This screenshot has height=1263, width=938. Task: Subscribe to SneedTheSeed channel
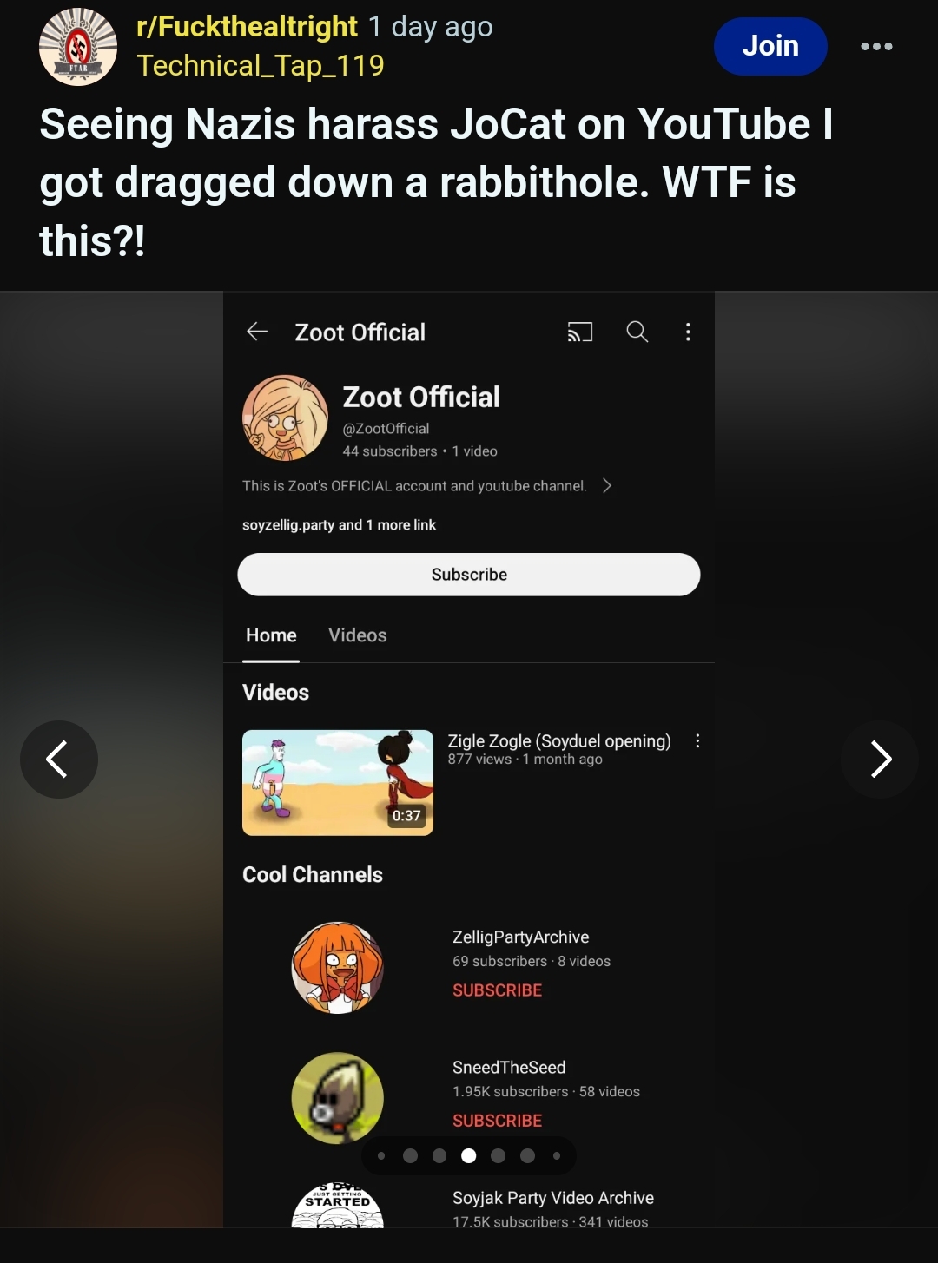tap(497, 1121)
